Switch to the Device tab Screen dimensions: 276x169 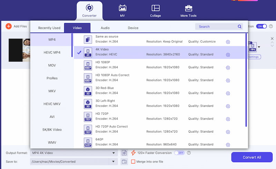tap(133, 28)
